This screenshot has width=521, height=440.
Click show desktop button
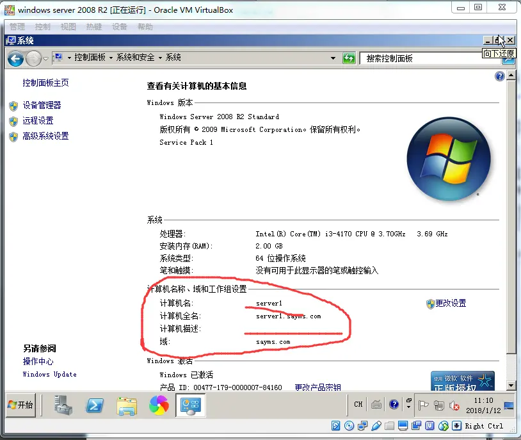[x=509, y=405]
